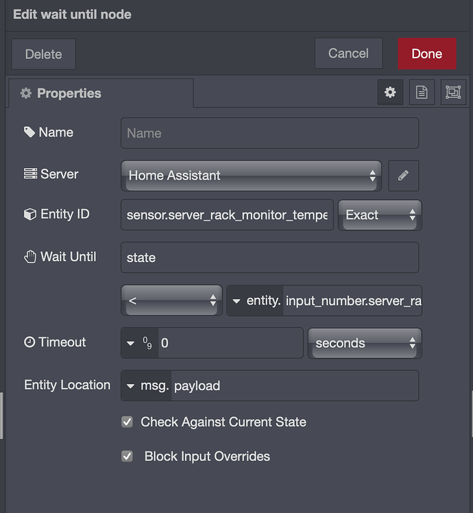Click the Delete button
Image resolution: width=473 pixels, height=513 pixels.
point(43,54)
